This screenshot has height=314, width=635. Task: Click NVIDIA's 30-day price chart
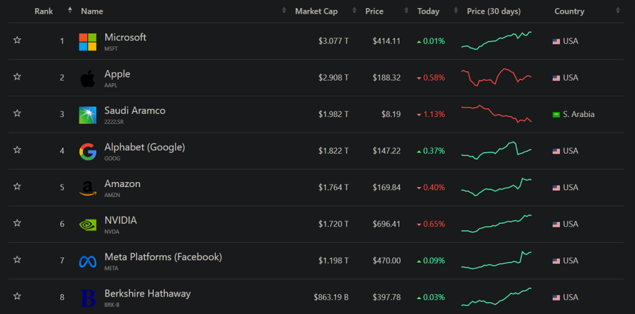click(497, 224)
